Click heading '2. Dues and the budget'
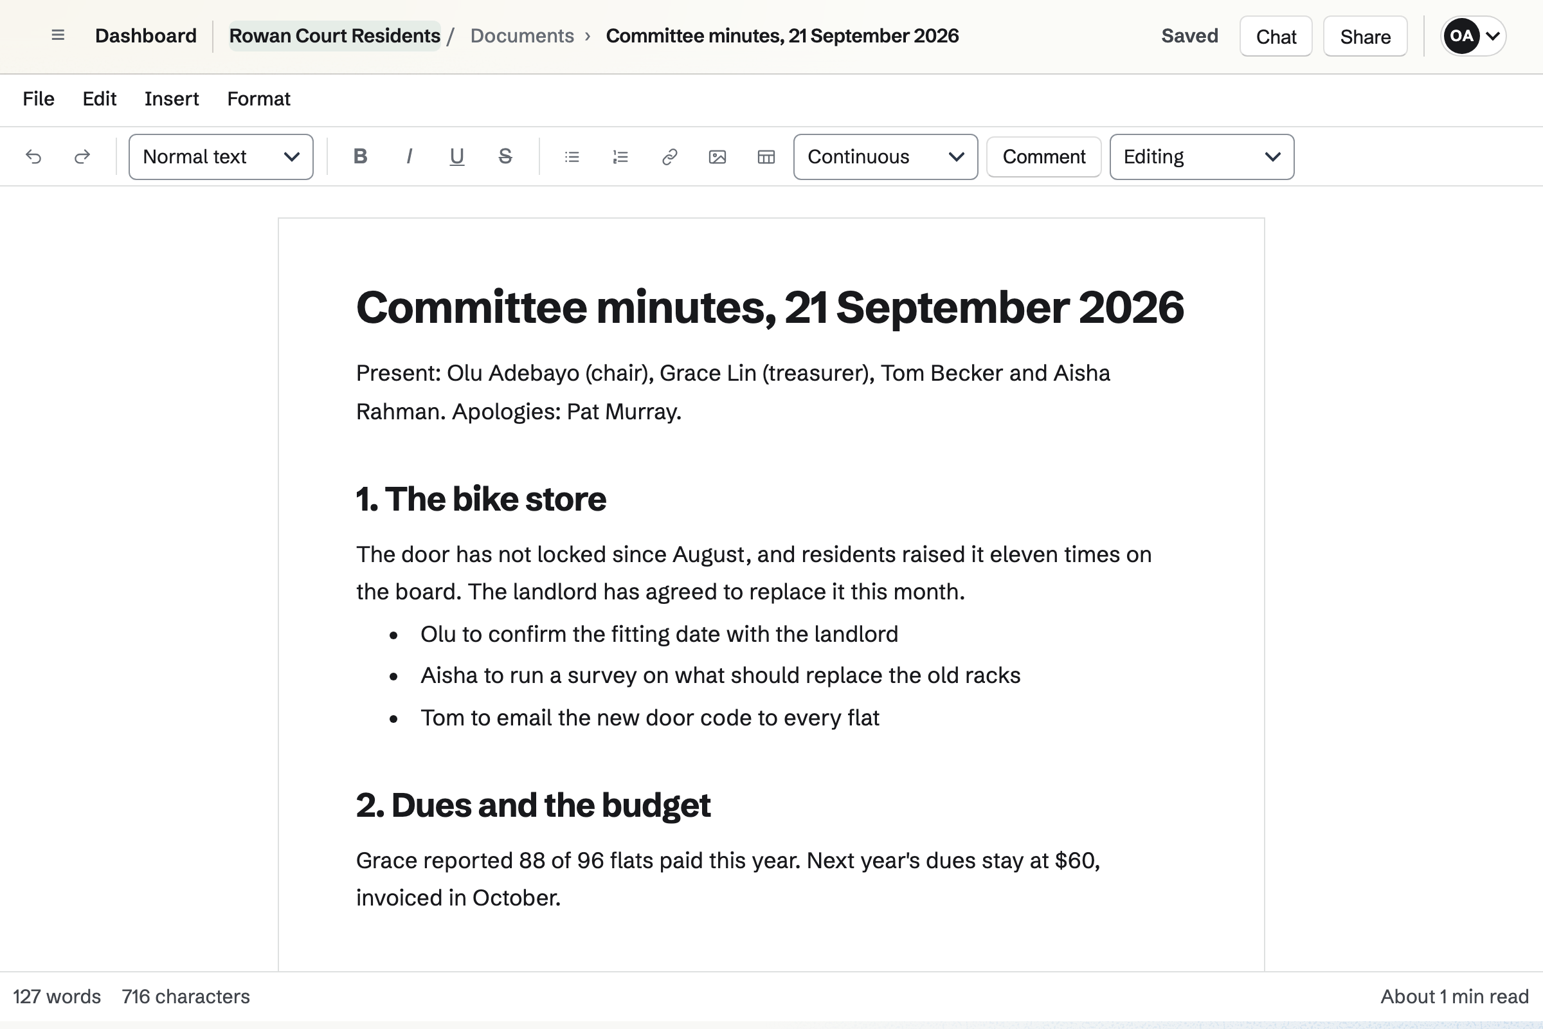Viewport: 1543px width, 1029px height. click(x=534, y=805)
